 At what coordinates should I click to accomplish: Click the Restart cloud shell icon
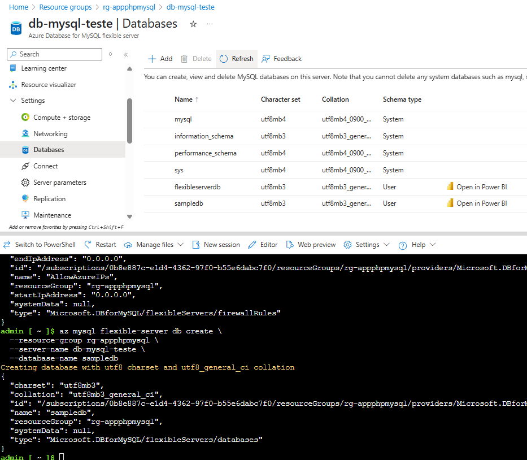88,245
